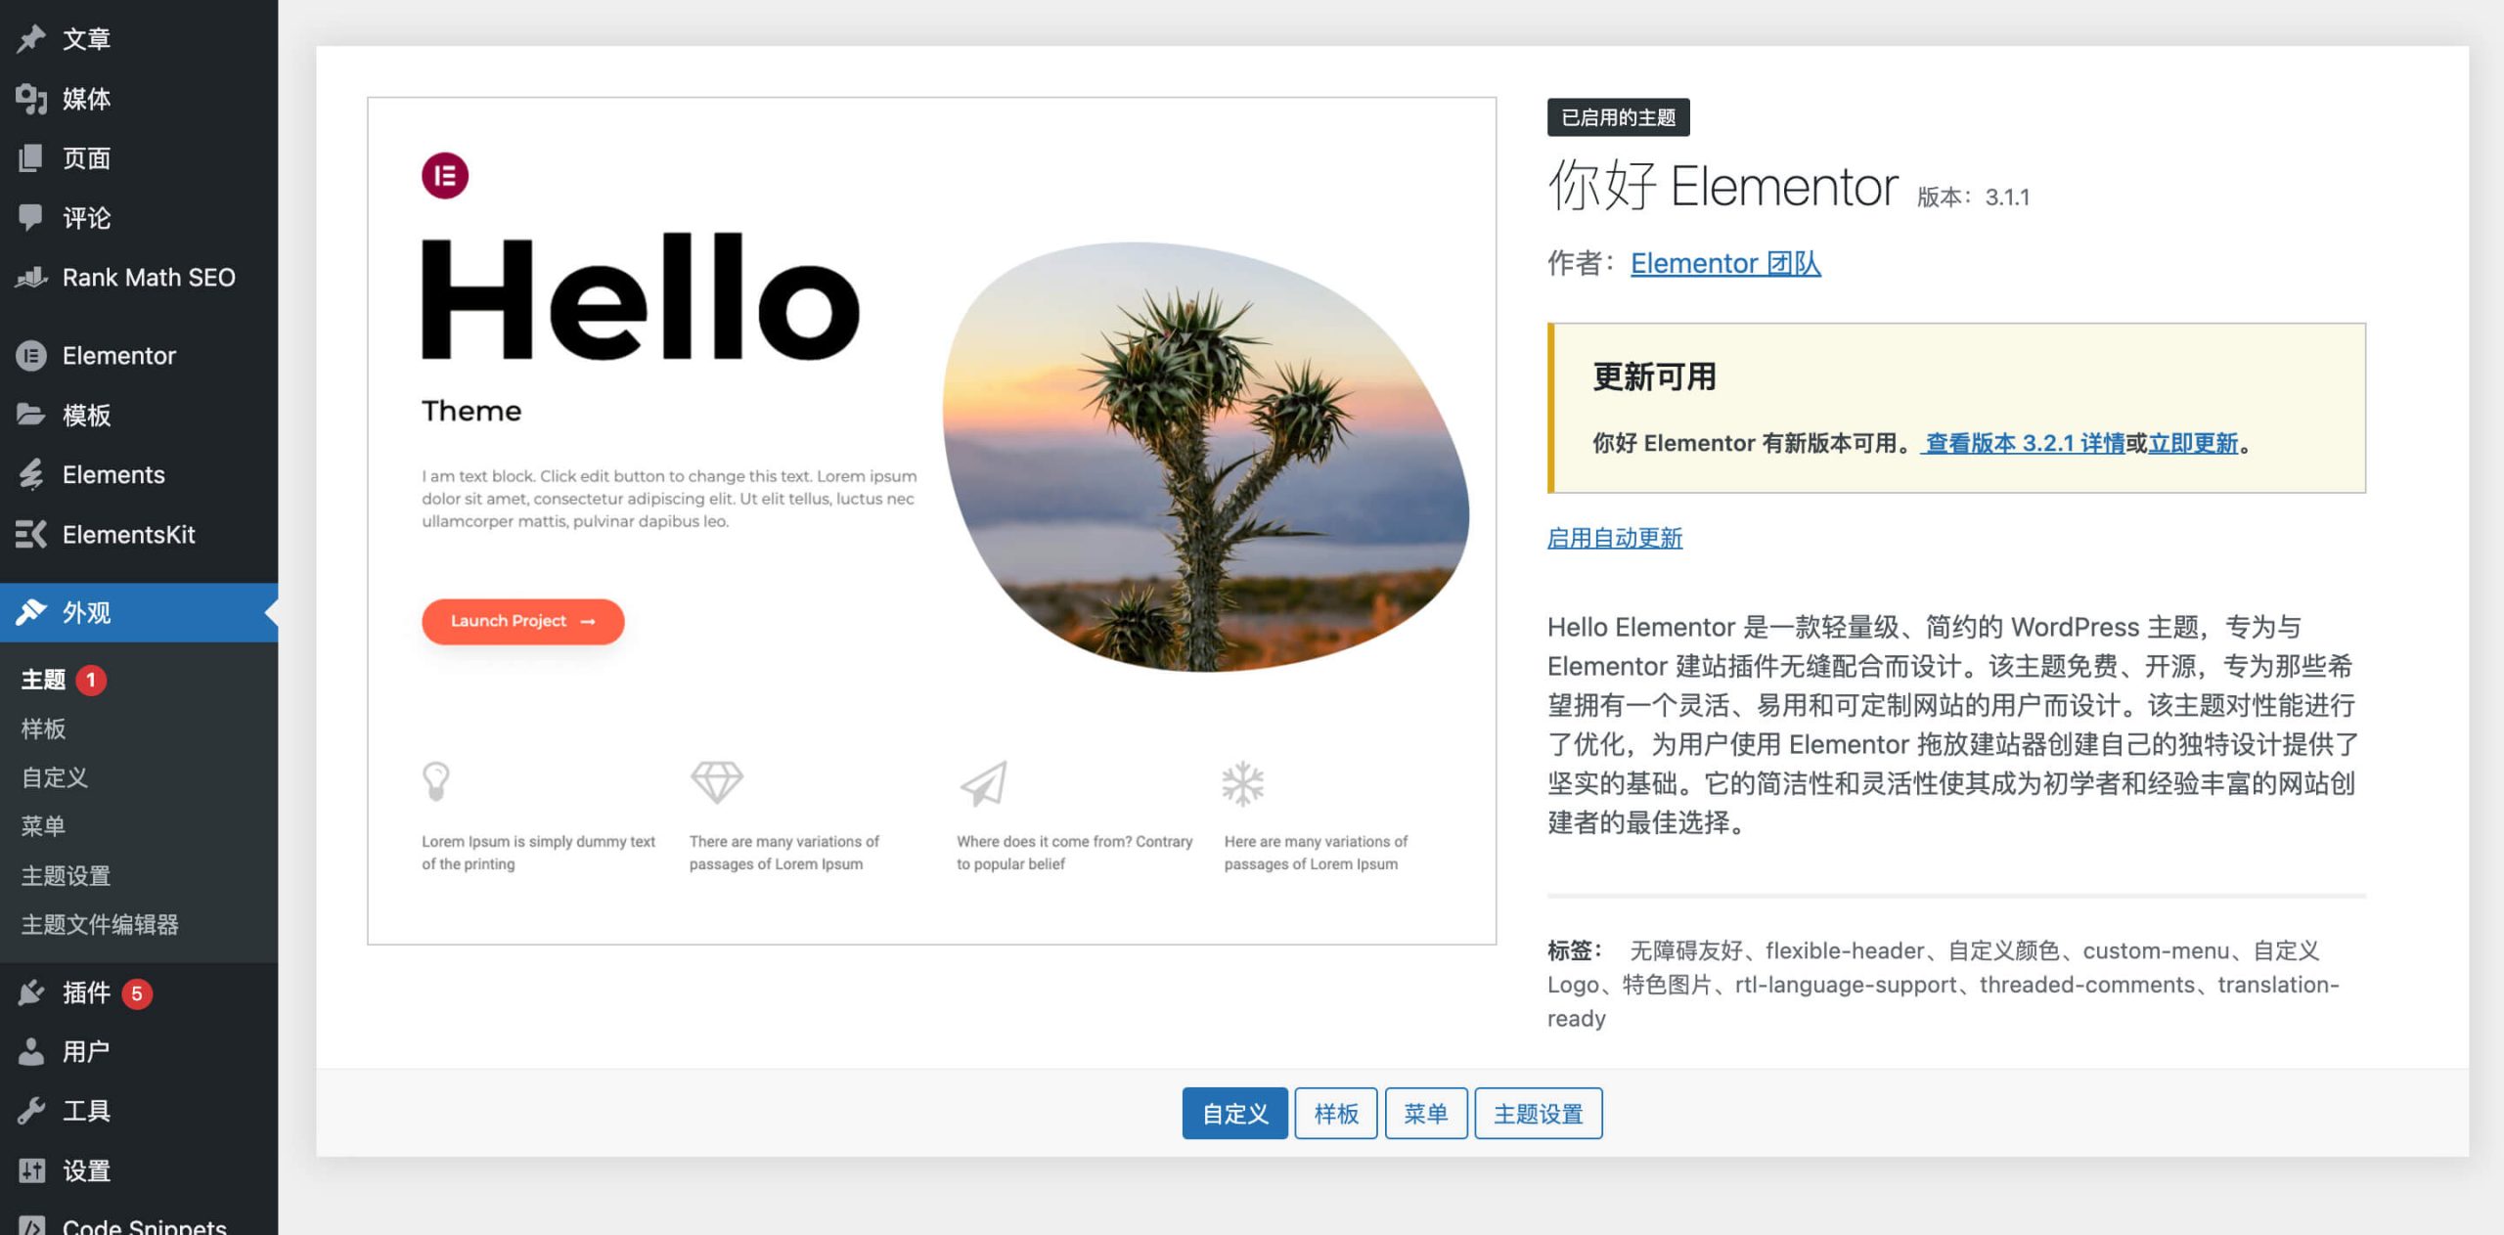2504x1235 pixels.
Task: Open 主题文件编辑器 theme file editor
Action: pyautogui.click(x=100, y=924)
